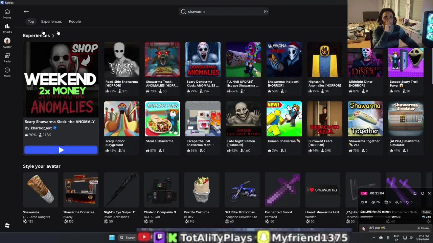Screen dimensions: 433x243
Task: Open Road-Side Shawarma [HORROR] thumbnail
Action: 122,59
